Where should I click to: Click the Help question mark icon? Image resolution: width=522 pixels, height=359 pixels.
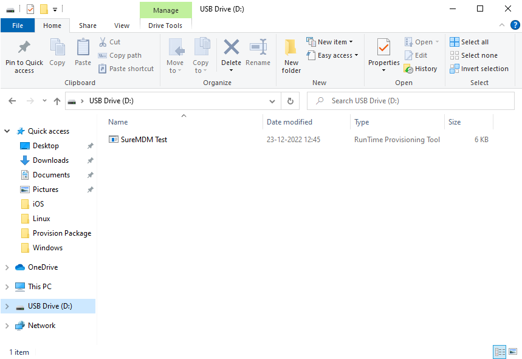[x=515, y=25]
